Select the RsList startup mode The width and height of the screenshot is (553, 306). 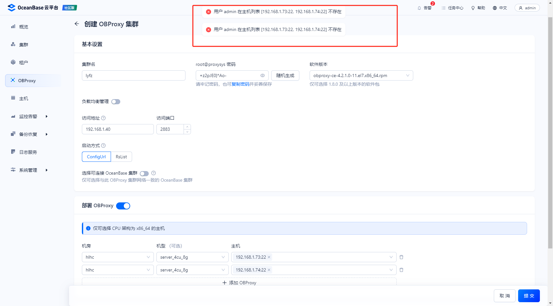121,157
